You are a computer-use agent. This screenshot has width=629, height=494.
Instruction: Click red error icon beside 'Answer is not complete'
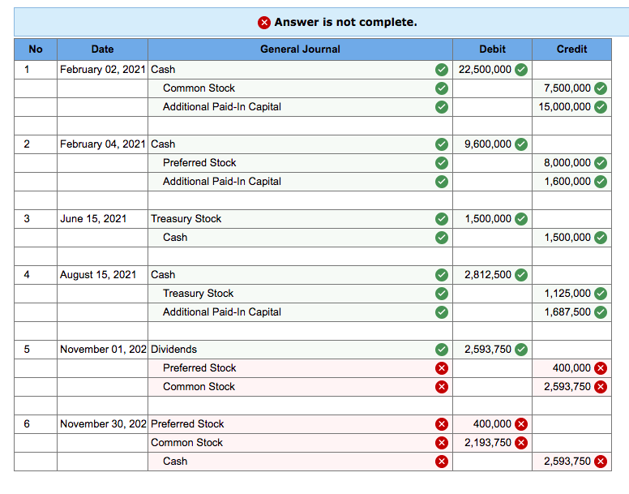(264, 23)
